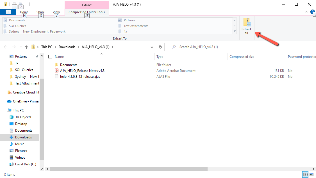Open Local Disk (C:) in navigation pane

click(26, 164)
